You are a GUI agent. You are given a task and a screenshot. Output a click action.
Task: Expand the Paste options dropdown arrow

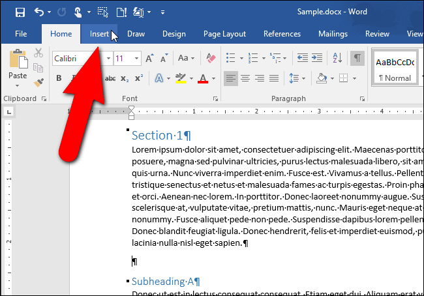click(x=18, y=86)
